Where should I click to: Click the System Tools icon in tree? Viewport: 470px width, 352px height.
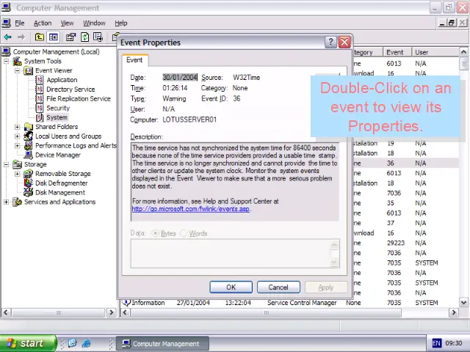click(x=18, y=61)
